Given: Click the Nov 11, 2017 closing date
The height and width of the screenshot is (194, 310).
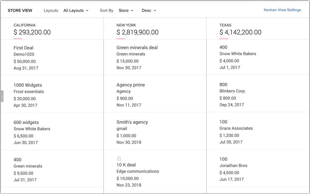Looking at the screenshot, I should point(129,105).
